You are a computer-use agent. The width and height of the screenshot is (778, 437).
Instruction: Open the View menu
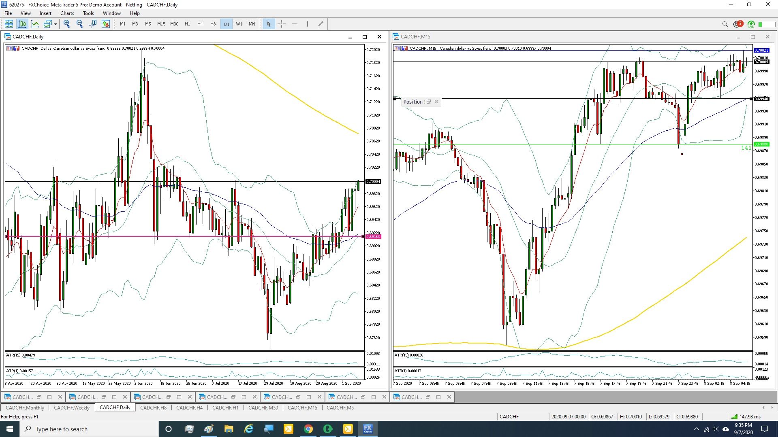26,13
